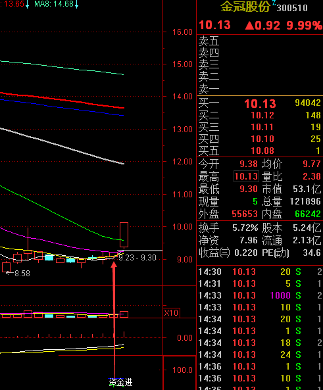
Task: Click the 买四 bid price 10.10
Action: [x=262, y=139]
